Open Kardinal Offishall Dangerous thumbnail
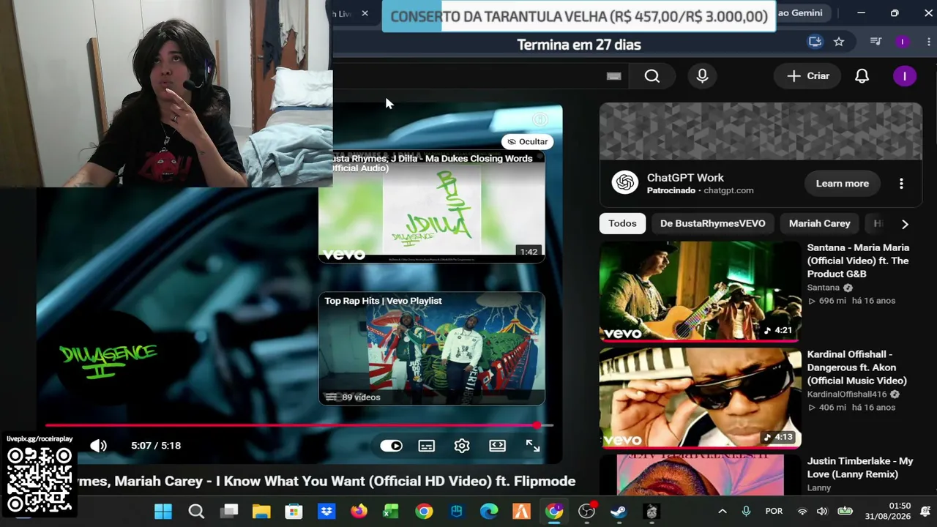 [x=700, y=397]
